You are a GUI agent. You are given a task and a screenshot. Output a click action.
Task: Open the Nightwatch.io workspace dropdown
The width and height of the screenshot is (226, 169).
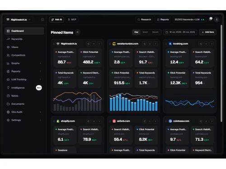[19, 19]
